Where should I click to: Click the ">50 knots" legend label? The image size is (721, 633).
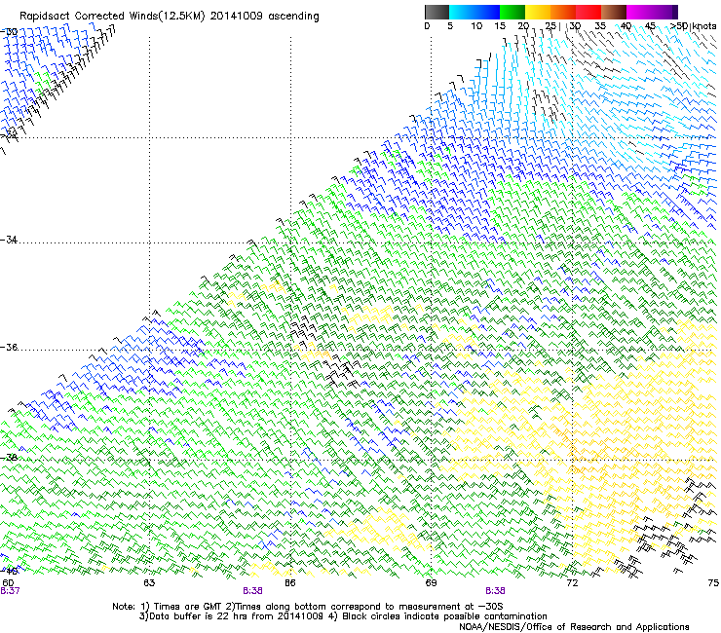tap(694, 26)
